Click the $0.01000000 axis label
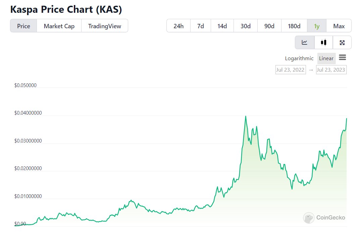 (x=28, y=196)
